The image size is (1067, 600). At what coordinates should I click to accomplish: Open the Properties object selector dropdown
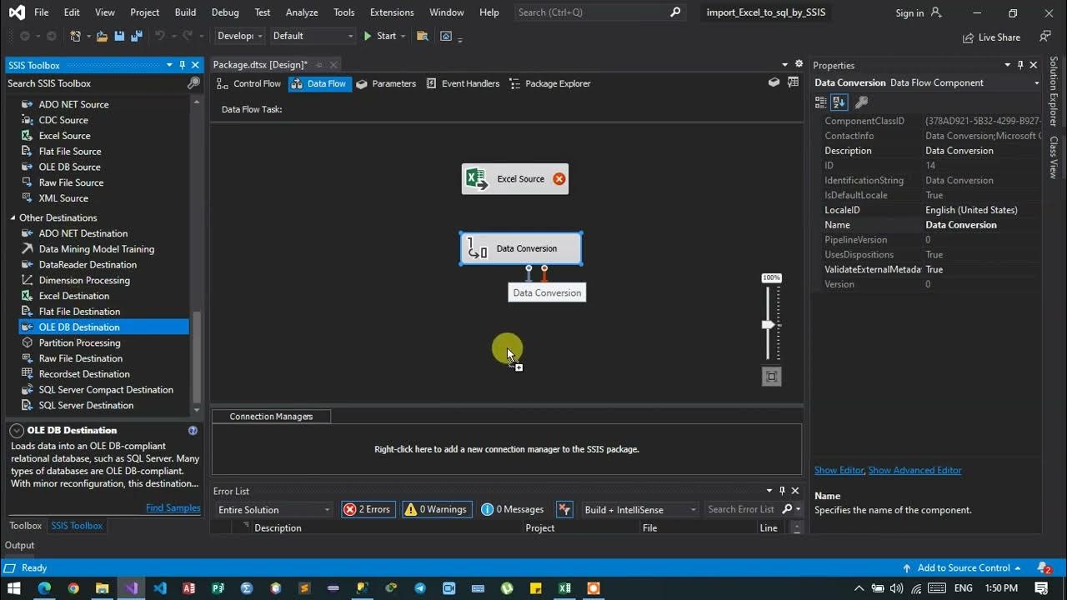pyautogui.click(x=1037, y=82)
